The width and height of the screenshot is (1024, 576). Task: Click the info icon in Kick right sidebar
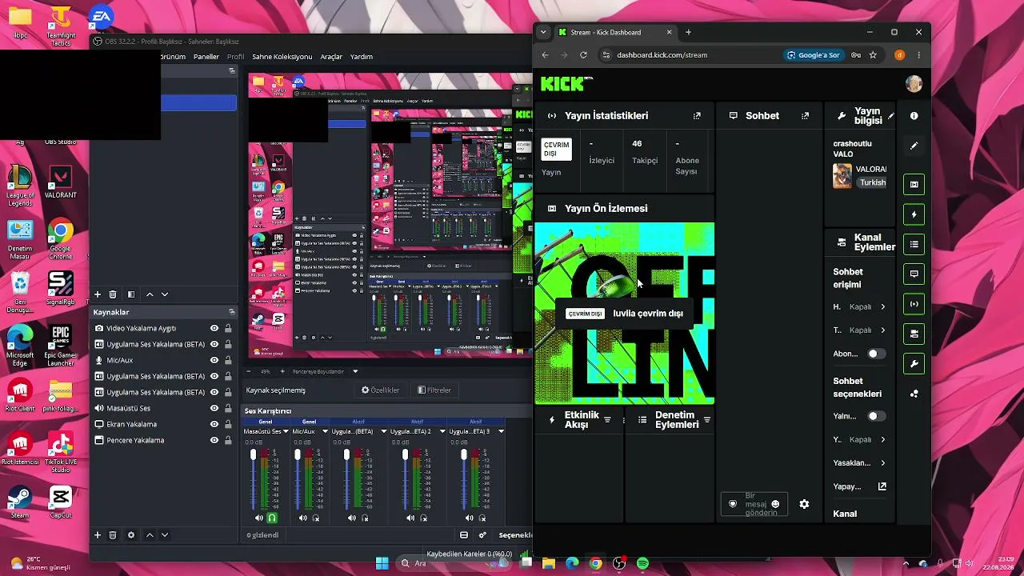pyautogui.click(x=914, y=116)
